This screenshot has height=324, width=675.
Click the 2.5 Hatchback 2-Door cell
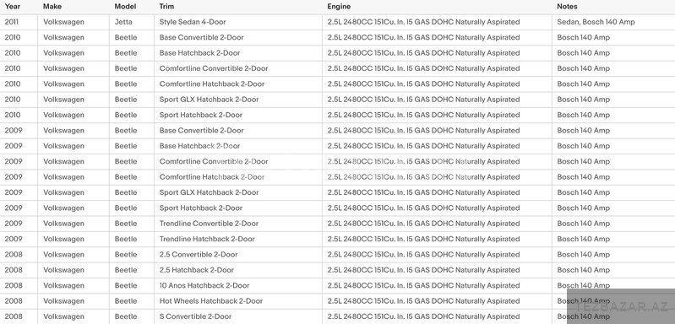pos(197,270)
